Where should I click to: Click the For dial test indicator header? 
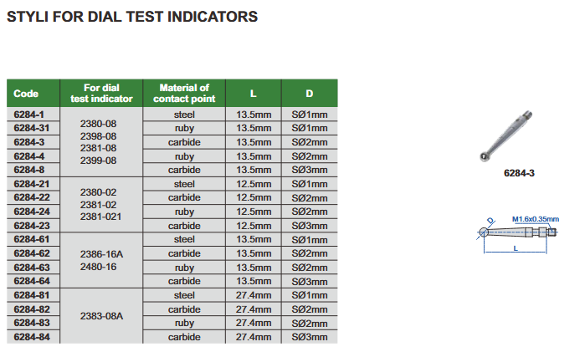(x=101, y=93)
